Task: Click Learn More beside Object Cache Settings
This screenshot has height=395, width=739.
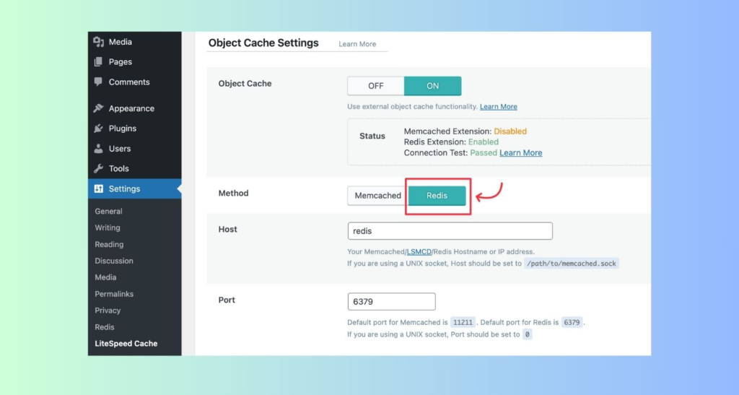Action: tap(357, 44)
